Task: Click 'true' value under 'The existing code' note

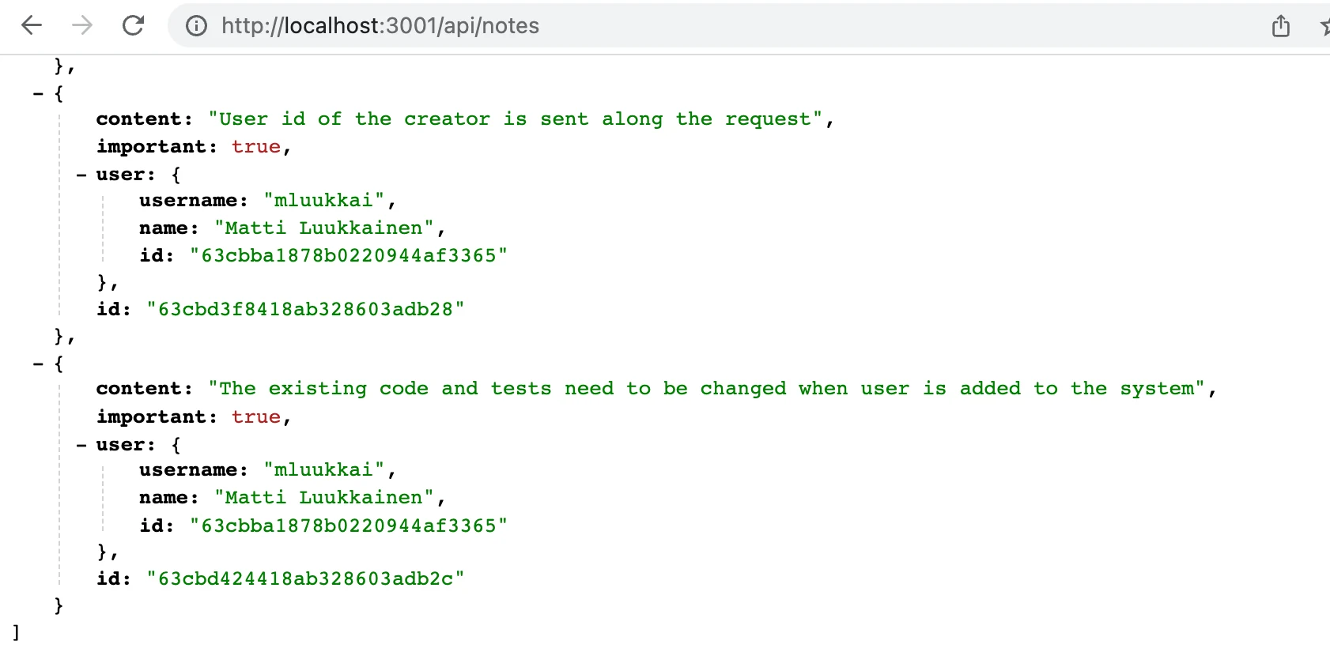Action: click(x=256, y=417)
